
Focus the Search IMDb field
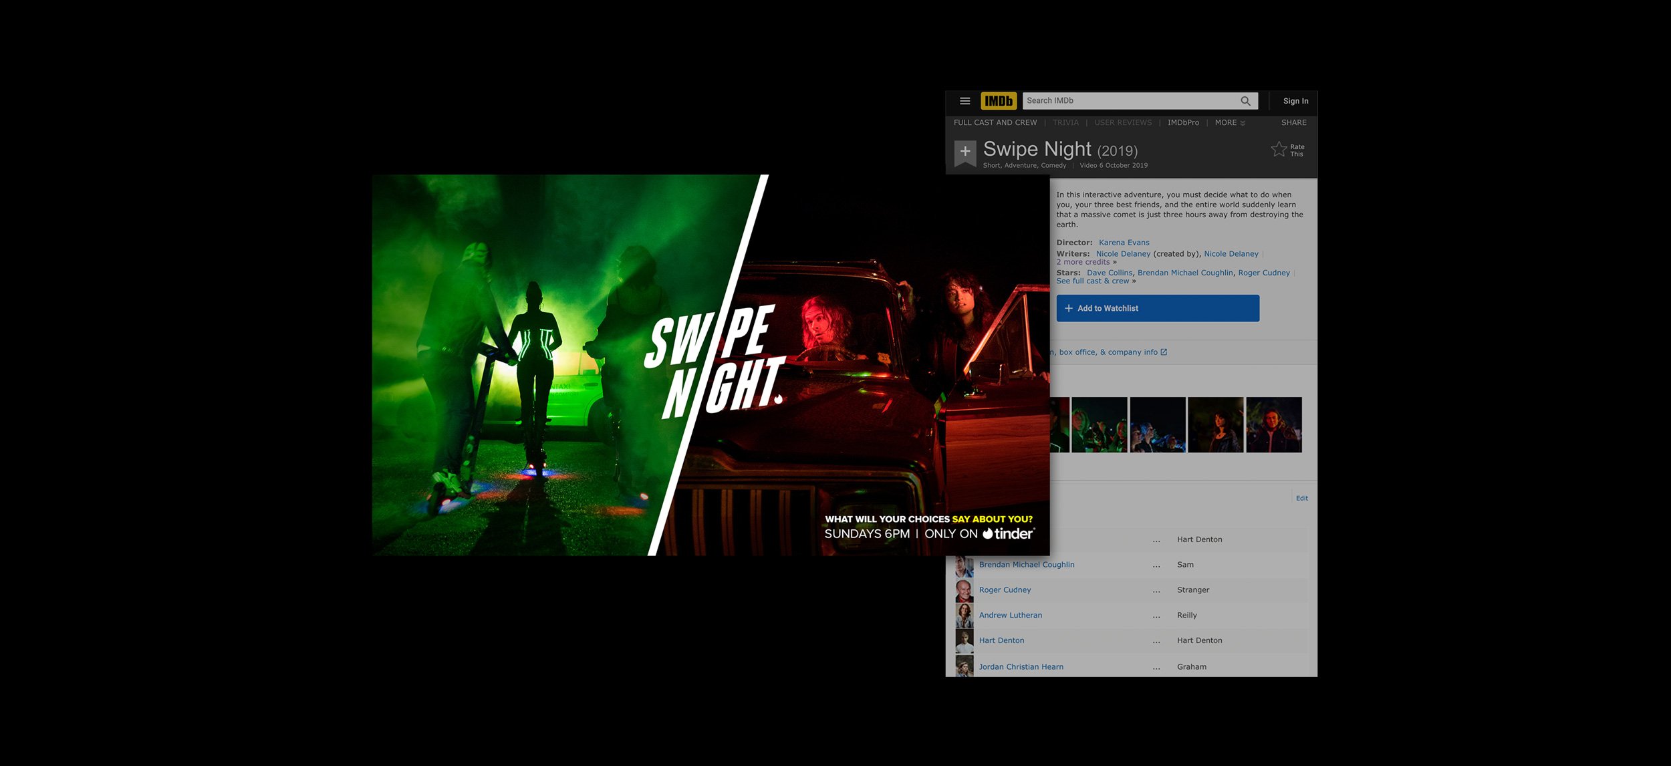point(1130,101)
